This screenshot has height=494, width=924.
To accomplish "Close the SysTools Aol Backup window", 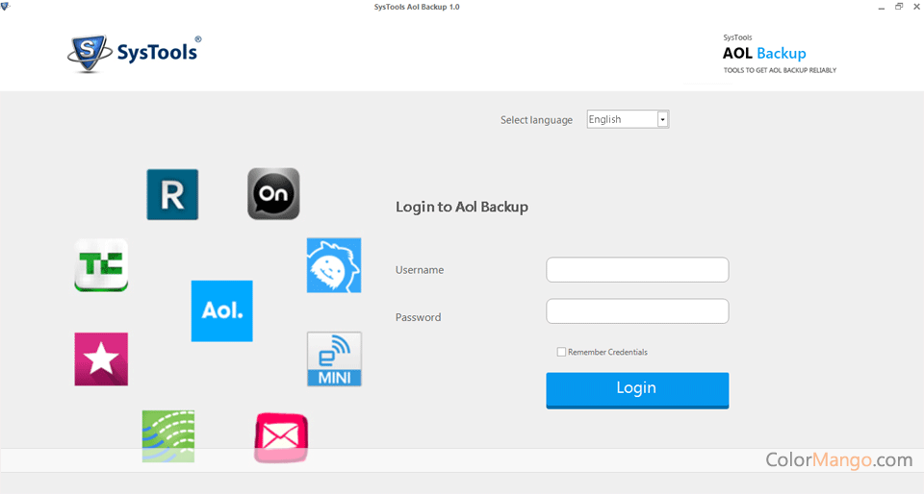I will 918,7.
